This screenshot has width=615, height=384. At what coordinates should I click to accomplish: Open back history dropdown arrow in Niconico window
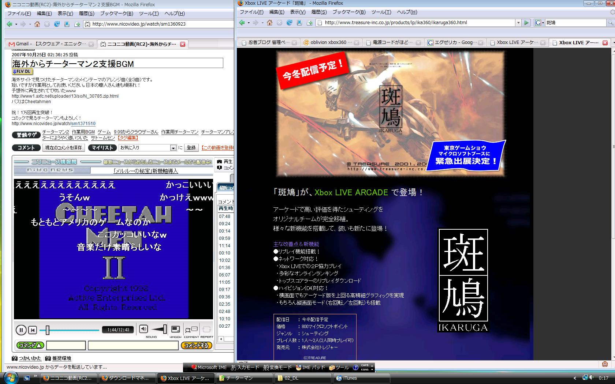pos(16,24)
